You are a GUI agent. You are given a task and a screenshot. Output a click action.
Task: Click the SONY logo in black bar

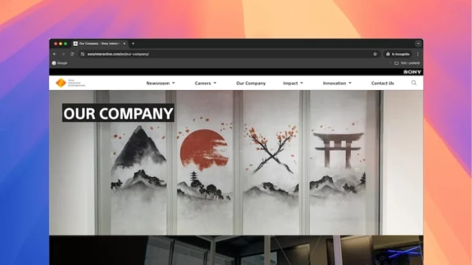412,72
